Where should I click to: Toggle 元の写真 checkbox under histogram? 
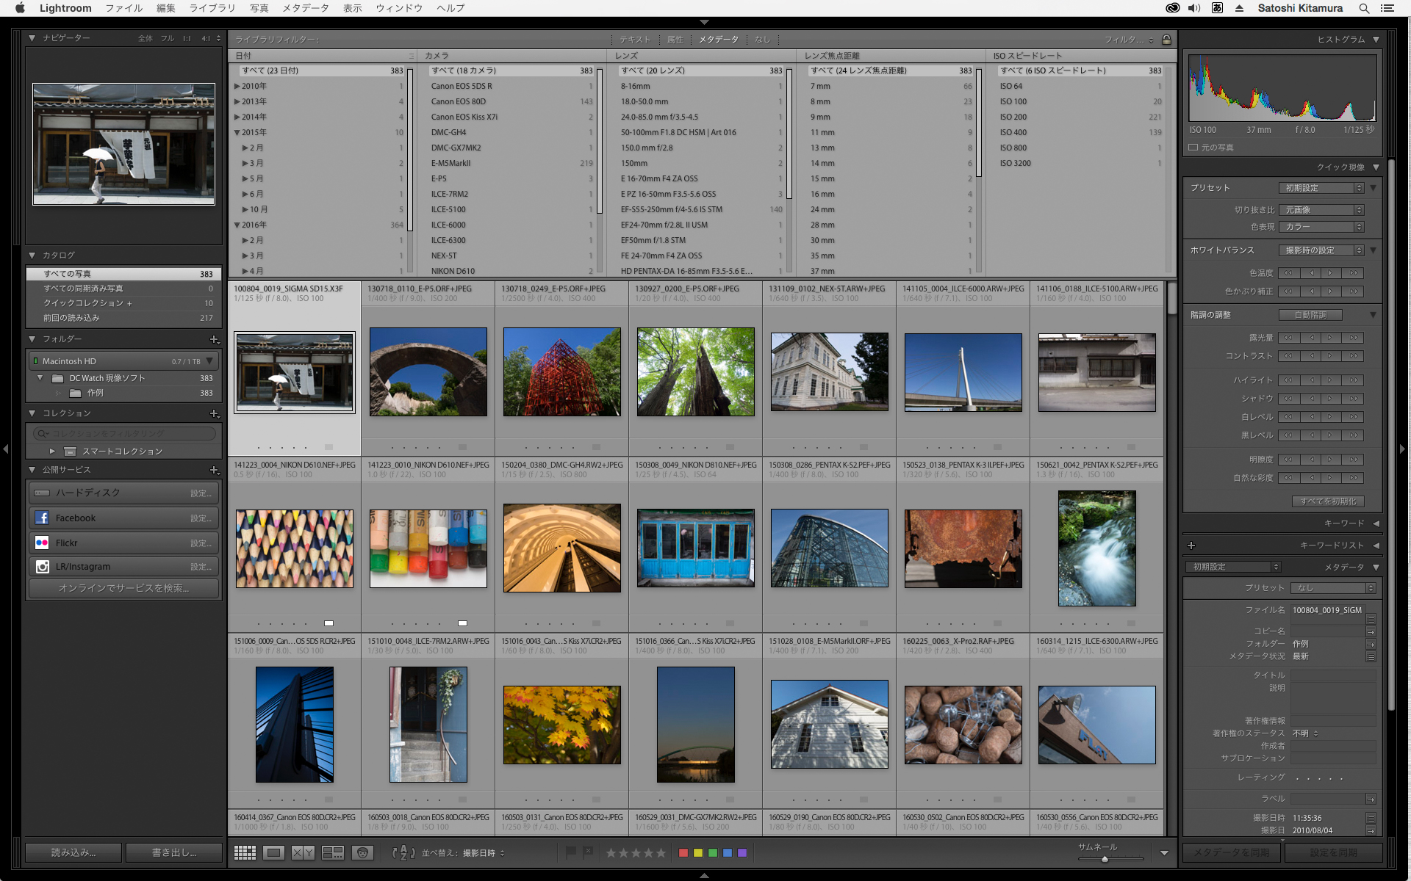tap(1193, 148)
